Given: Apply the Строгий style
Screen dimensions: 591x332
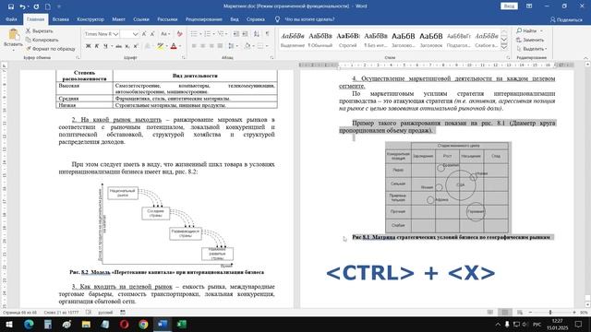Looking at the screenshot, I should click(x=348, y=40).
